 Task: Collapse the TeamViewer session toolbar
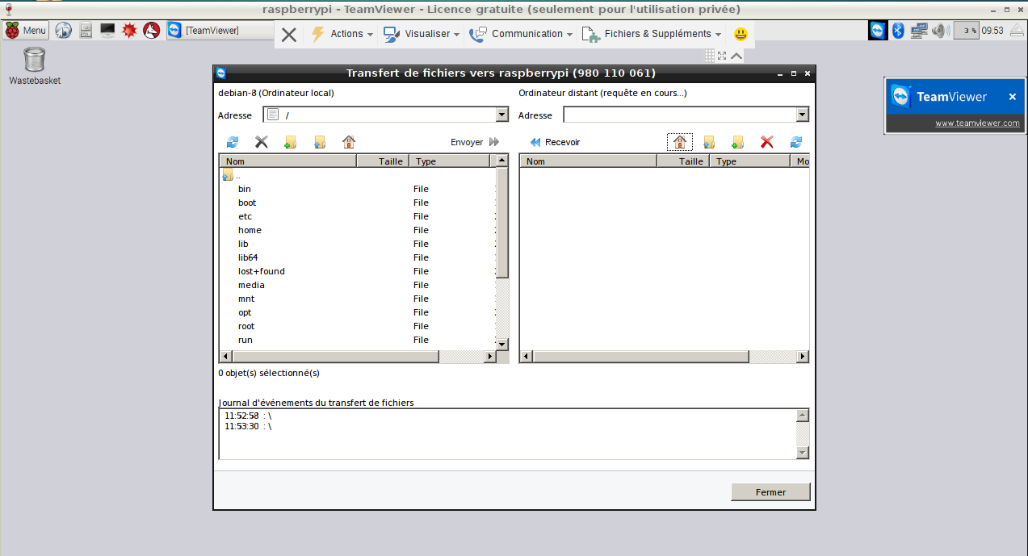(x=736, y=56)
